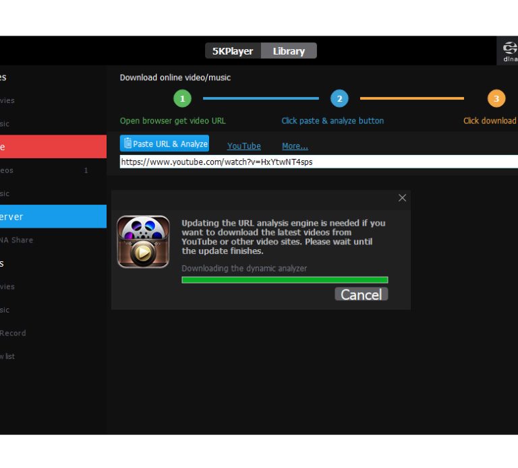Screen dimensions: 518x468
Task: Click the 5KPlayer film reel icon in dialog
Action: pos(143,242)
